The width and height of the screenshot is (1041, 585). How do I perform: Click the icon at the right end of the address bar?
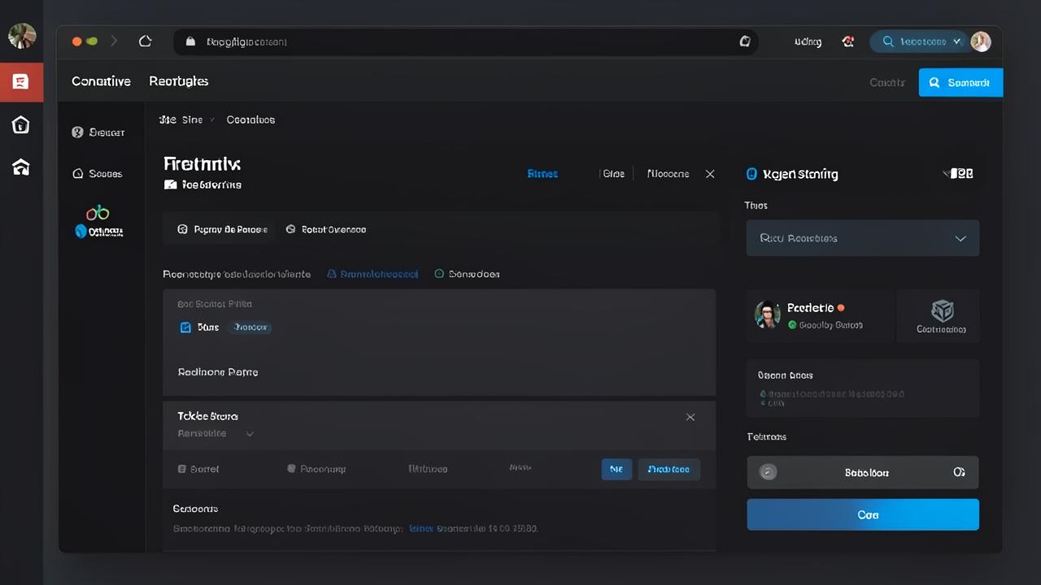coord(744,41)
